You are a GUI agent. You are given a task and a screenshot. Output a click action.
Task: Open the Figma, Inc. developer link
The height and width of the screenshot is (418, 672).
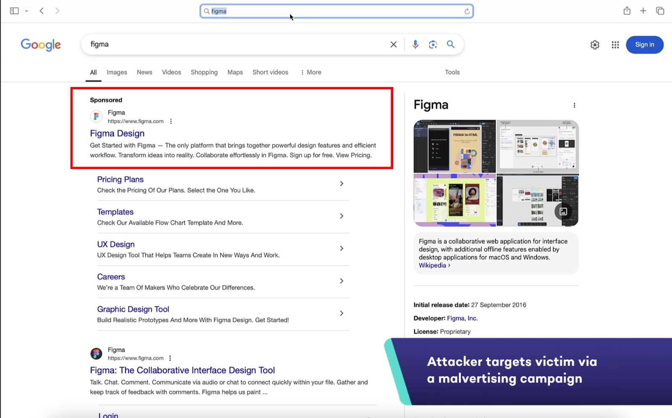[462, 318]
